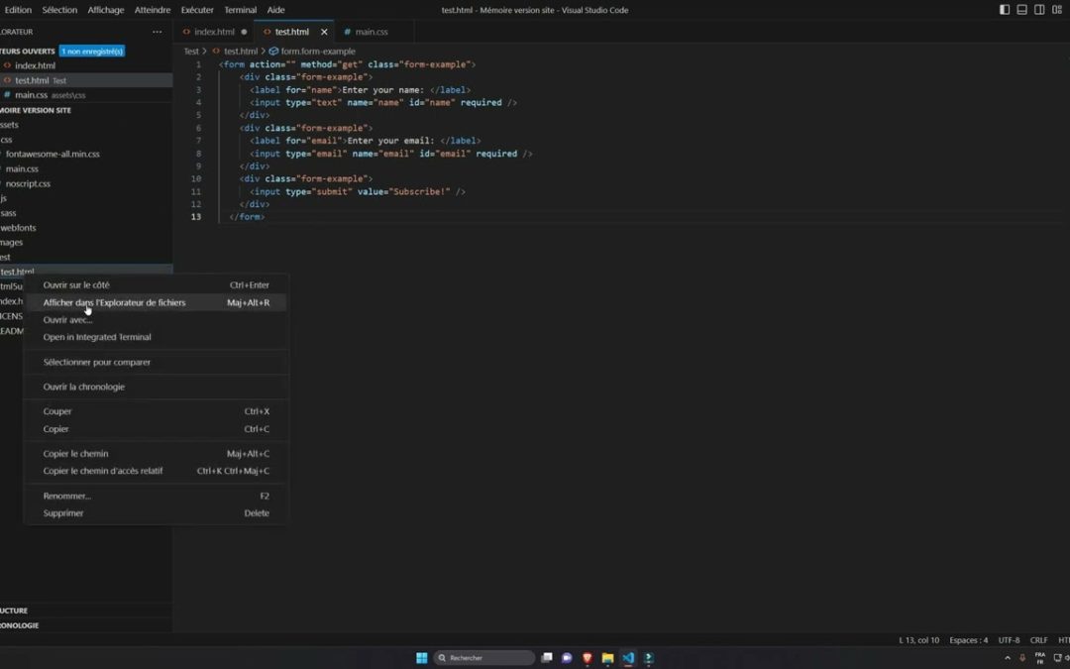Screen dimensions: 1070x669
Task: Toggle the primary sidebar layout icon
Action: [x=1005, y=10]
